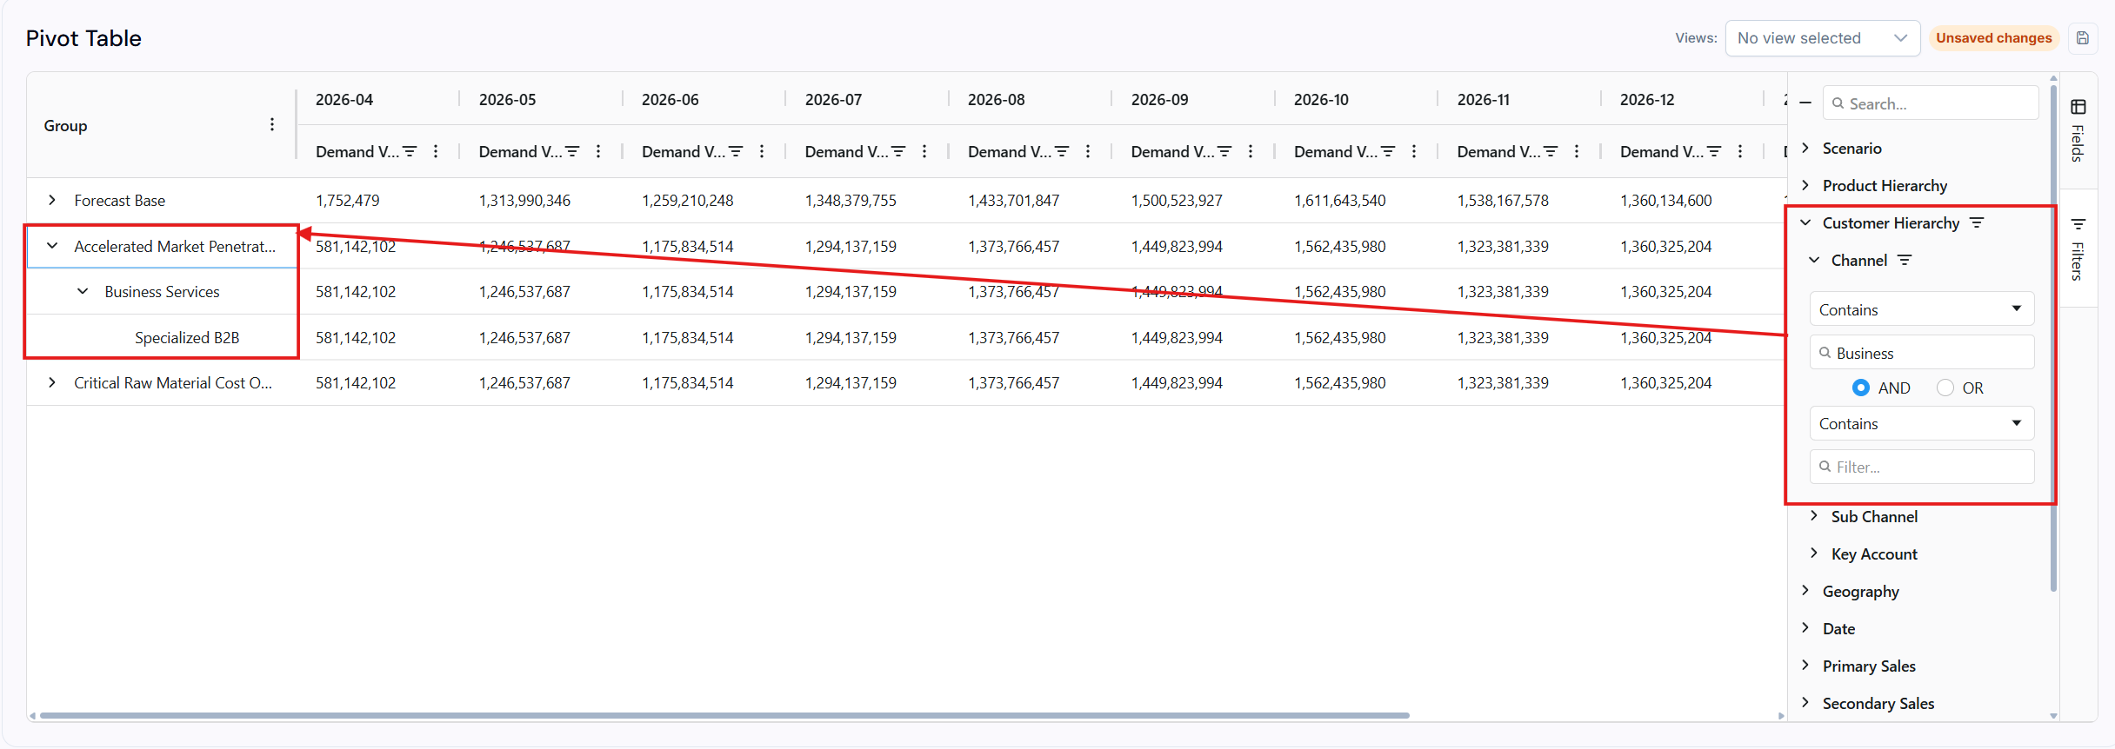
Task: Expand the Sub Channel filter
Action: [1814, 516]
